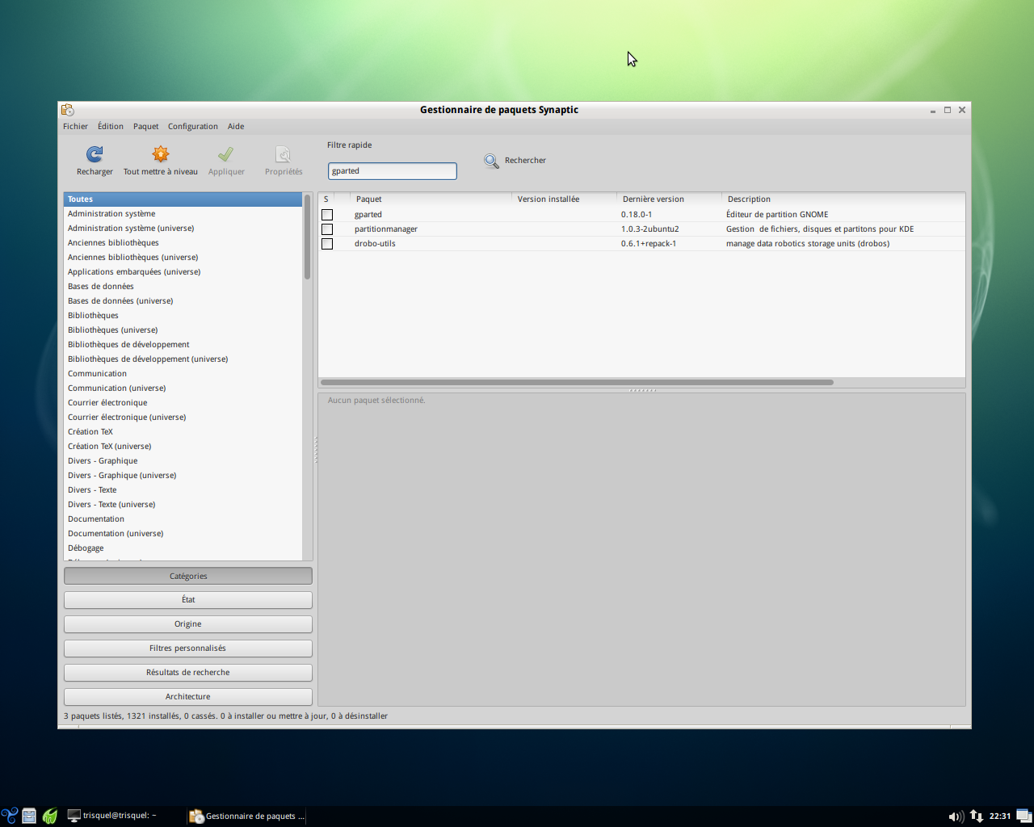Click the package list horizontal scrollbar
1034x827 pixels.
[577, 383]
